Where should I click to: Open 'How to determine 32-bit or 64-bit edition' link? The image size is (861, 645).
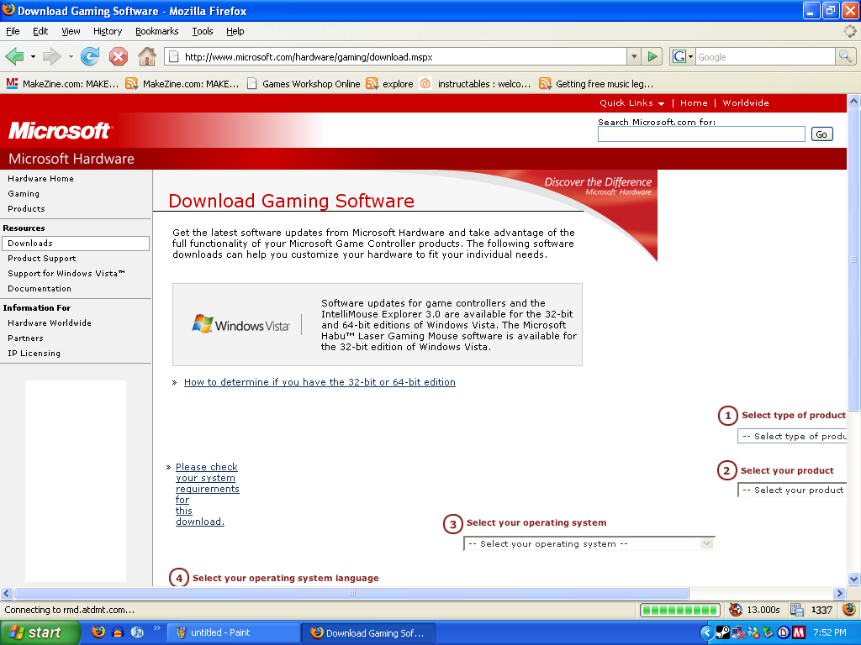pyautogui.click(x=320, y=382)
